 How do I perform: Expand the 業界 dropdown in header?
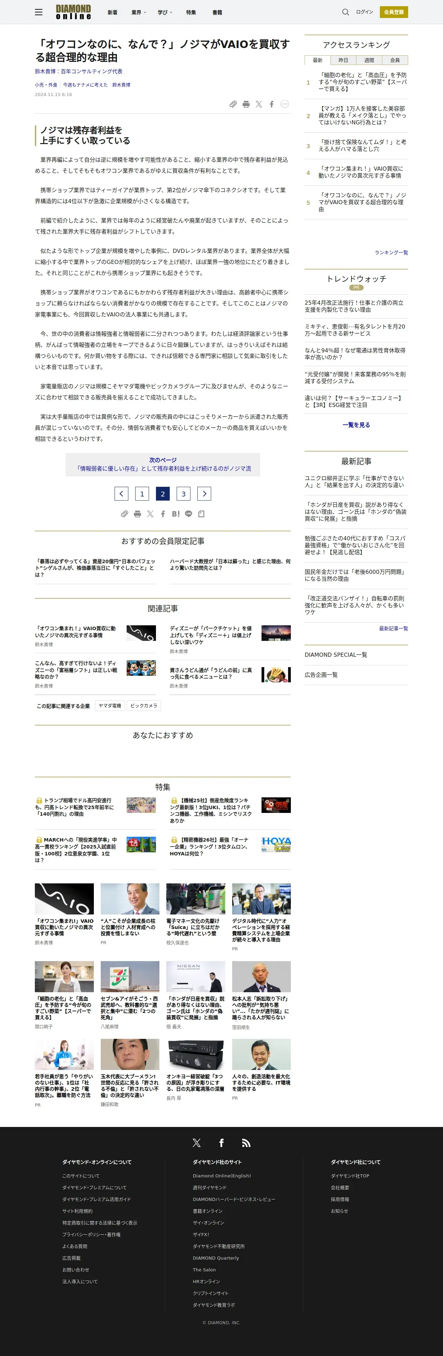point(139,12)
